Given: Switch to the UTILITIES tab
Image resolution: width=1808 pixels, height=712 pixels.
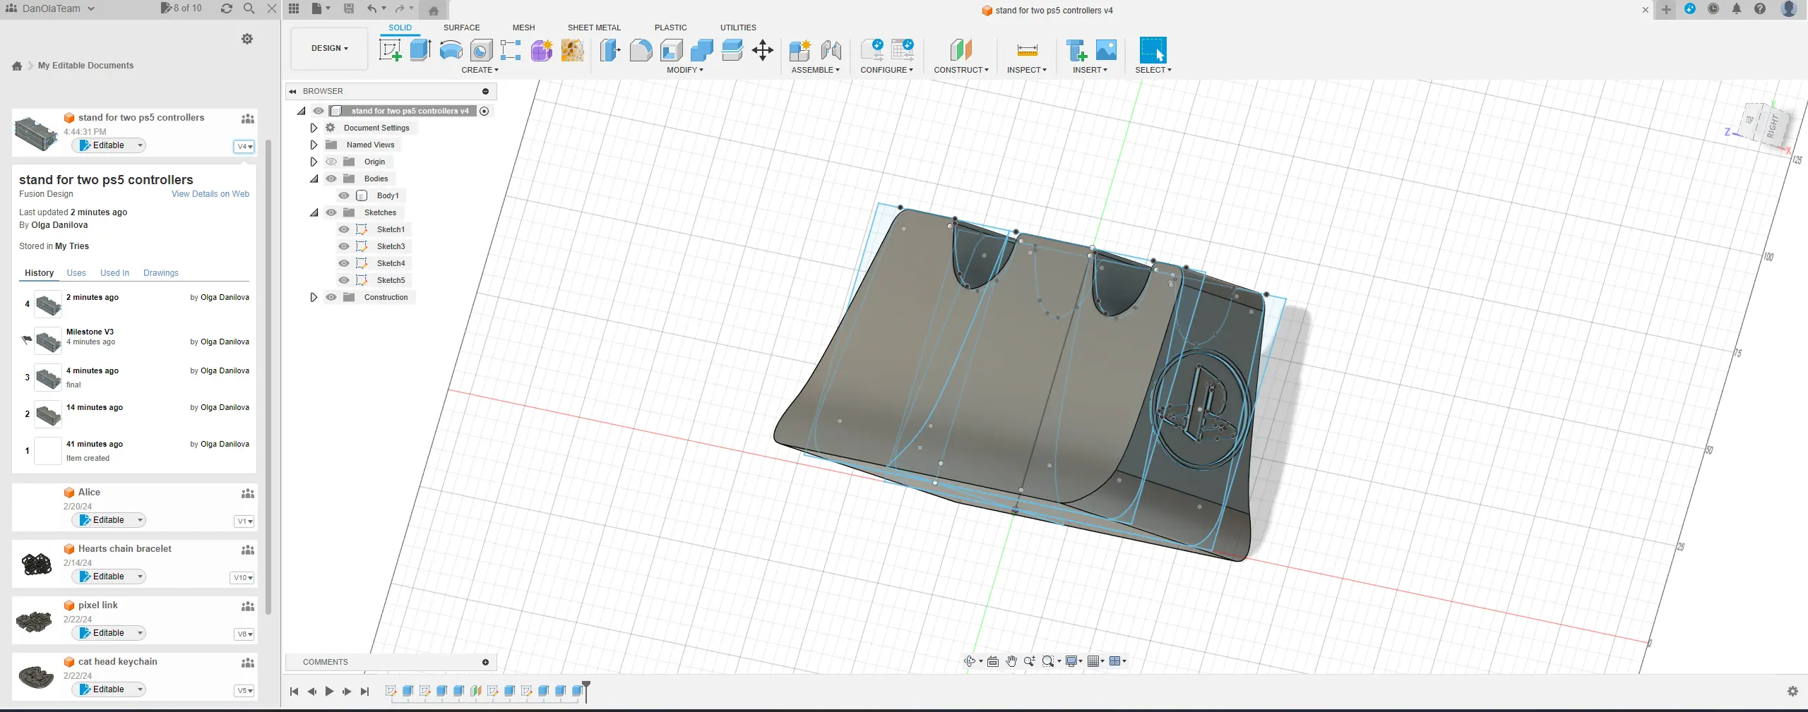Looking at the screenshot, I should (x=739, y=28).
